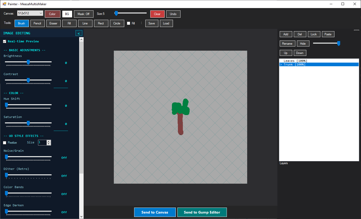Image resolution: width=361 pixels, height=219 pixels.
Task: Enable the Fill shape checkbox
Action: coord(129,23)
